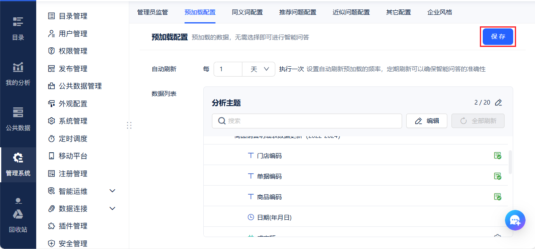The height and width of the screenshot is (249, 535).
Task: Click the 智能运维 icon
Action: click(51, 191)
